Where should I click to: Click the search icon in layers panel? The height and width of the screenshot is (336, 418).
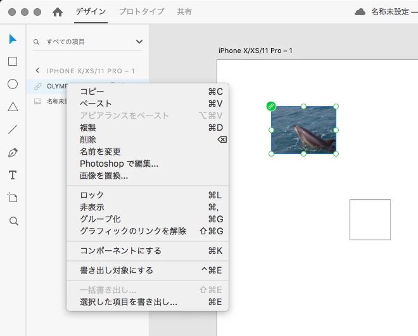point(36,42)
